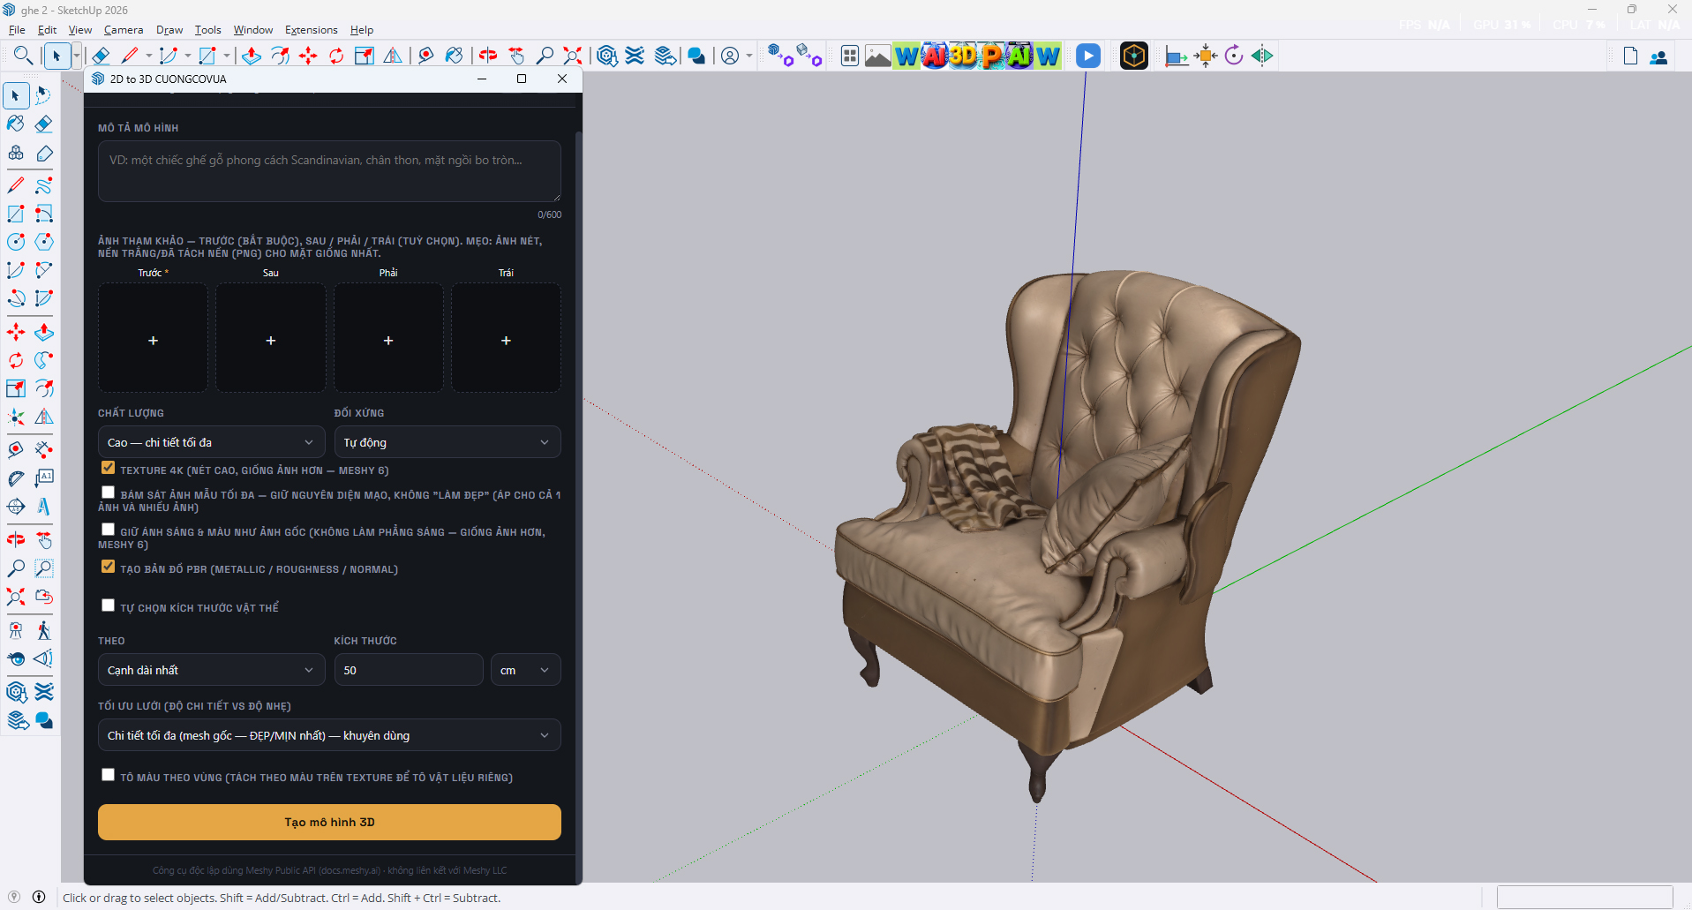Open the ĐỐI XỨNG symmetry dropdown
Viewport: 1692px width, 910px height.
[x=447, y=442]
